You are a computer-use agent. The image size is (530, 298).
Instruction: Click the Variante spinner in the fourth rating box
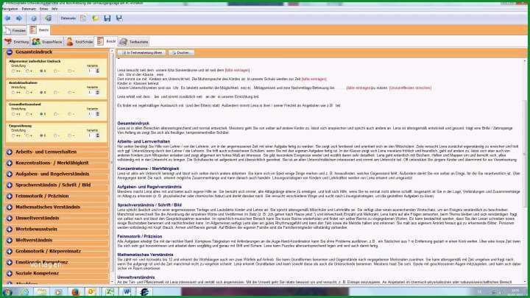(x=98, y=135)
